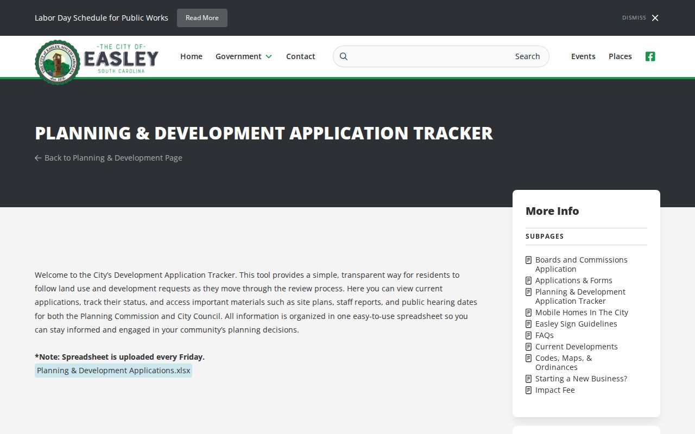This screenshot has height=434, width=695.
Task: Open Current Developments subpage link
Action: 576,347
